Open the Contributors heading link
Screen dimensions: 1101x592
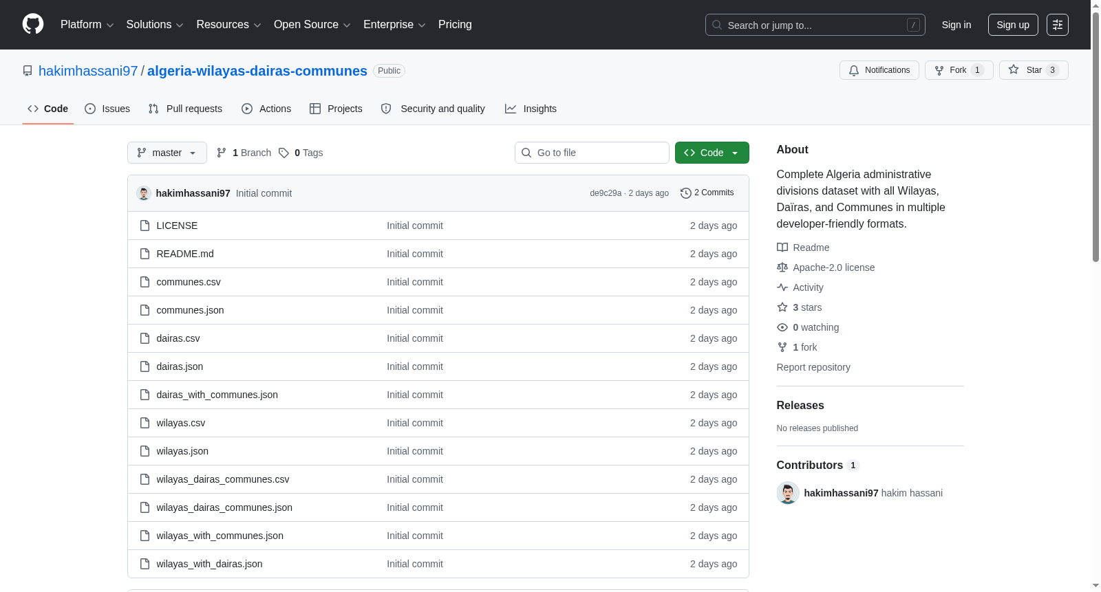pos(818,465)
